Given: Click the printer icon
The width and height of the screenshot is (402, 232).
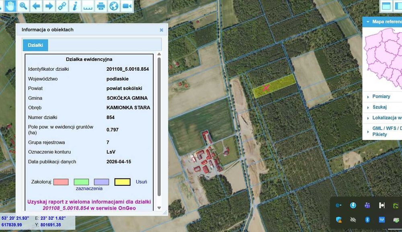Looking at the screenshot, I should pyautogui.click(x=101, y=6).
